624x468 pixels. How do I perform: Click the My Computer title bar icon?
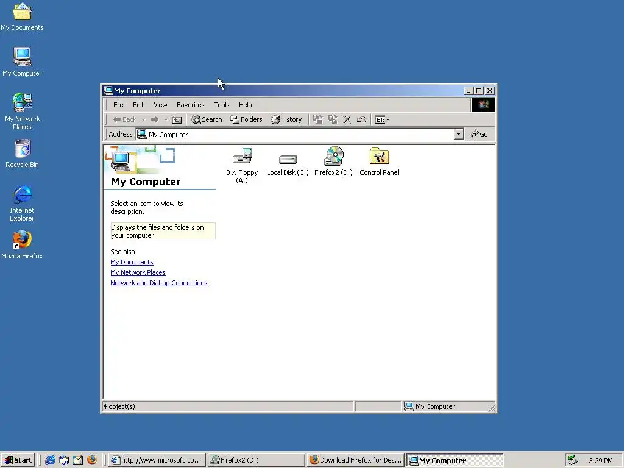pos(108,90)
